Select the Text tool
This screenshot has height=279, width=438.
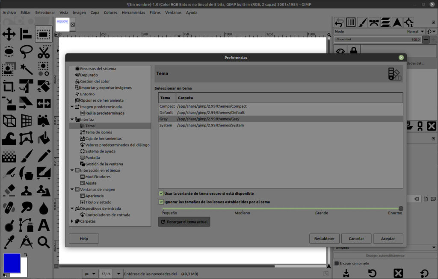(x=44, y=225)
